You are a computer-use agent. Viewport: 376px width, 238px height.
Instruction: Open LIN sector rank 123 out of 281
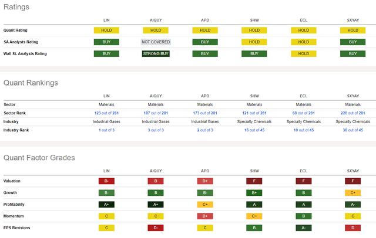pyautogui.click(x=106, y=113)
